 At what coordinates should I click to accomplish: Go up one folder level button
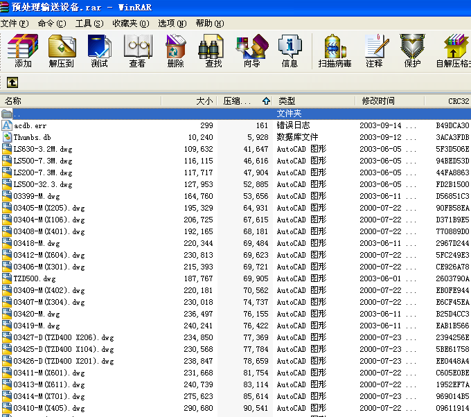coord(12,82)
